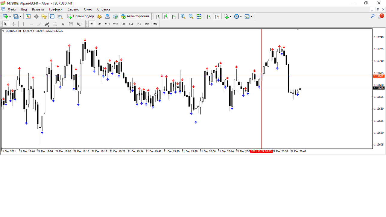Switch chart to W1 timeframe
386x217 pixels.
pos(147,24)
